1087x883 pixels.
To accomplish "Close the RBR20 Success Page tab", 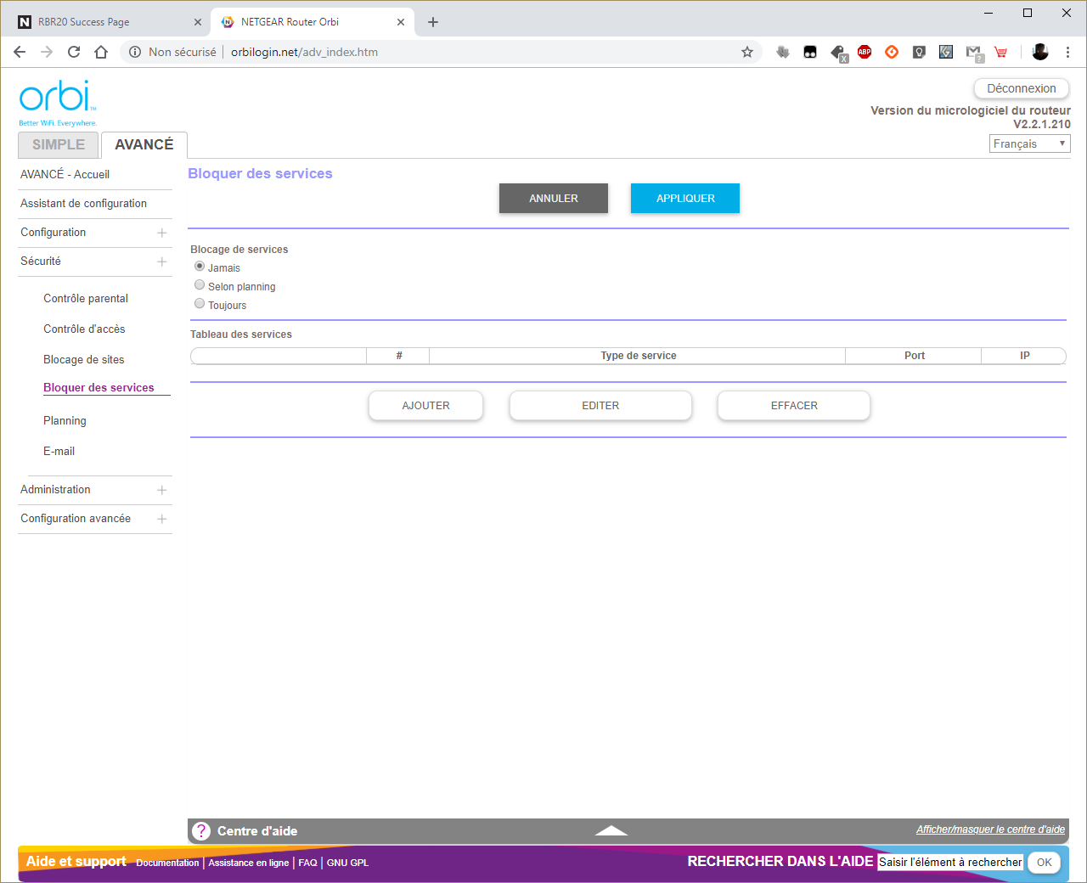I will point(198,22).
